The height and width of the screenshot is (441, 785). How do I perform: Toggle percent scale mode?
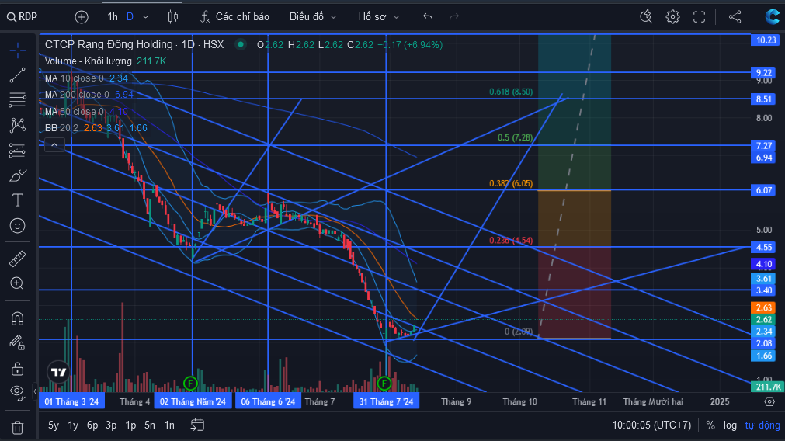[x=710, y=425]
